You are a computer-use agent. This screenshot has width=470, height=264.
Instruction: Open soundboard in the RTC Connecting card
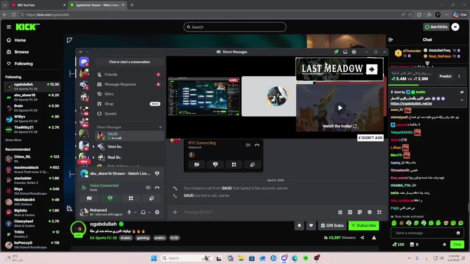[x=253, y=165]
